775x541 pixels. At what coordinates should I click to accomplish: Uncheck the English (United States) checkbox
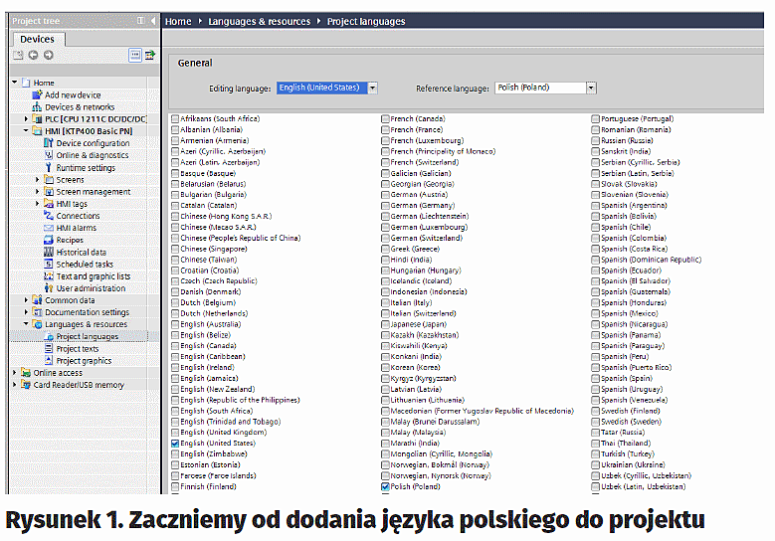(x=175, y=444)
